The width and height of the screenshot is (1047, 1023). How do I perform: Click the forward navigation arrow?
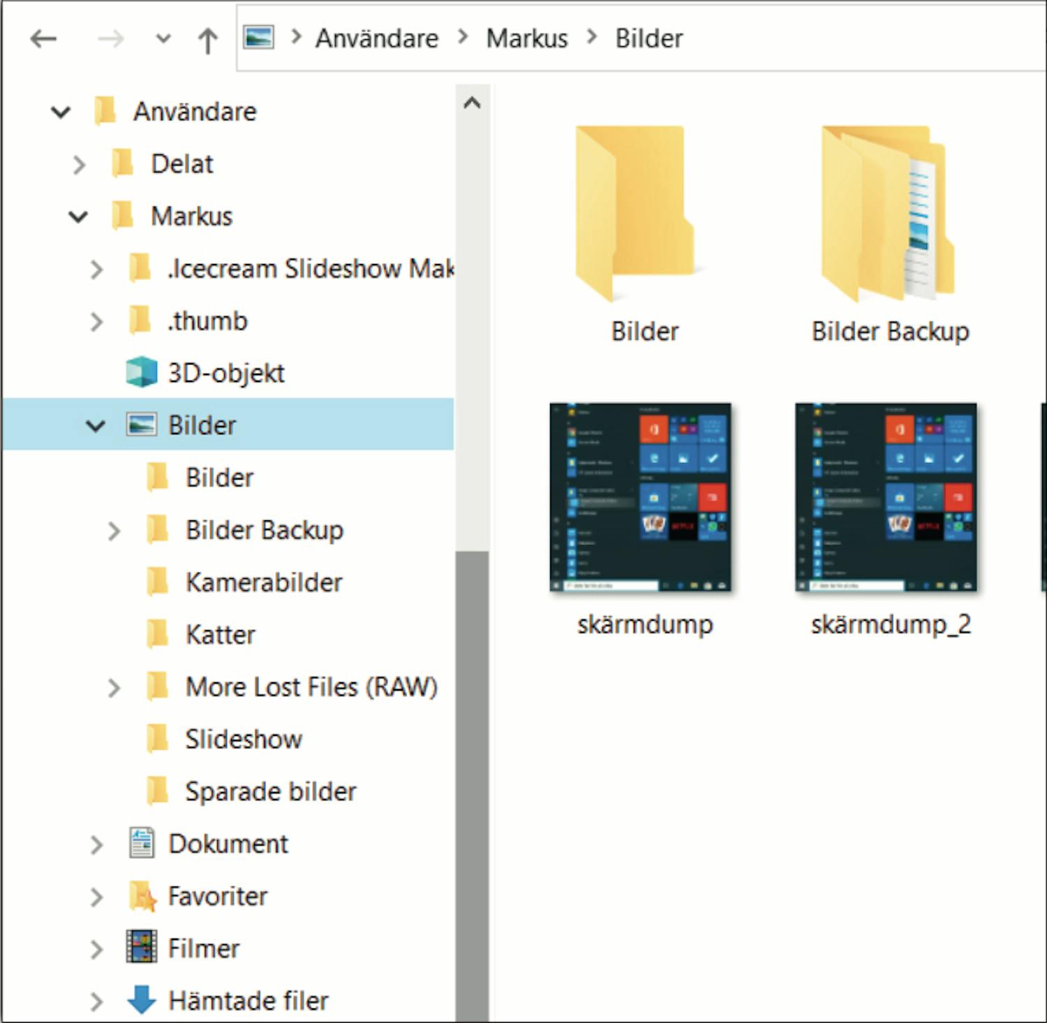tap(110, 38)
